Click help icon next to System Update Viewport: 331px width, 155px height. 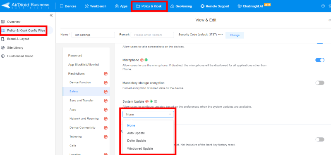pos(156,101)
